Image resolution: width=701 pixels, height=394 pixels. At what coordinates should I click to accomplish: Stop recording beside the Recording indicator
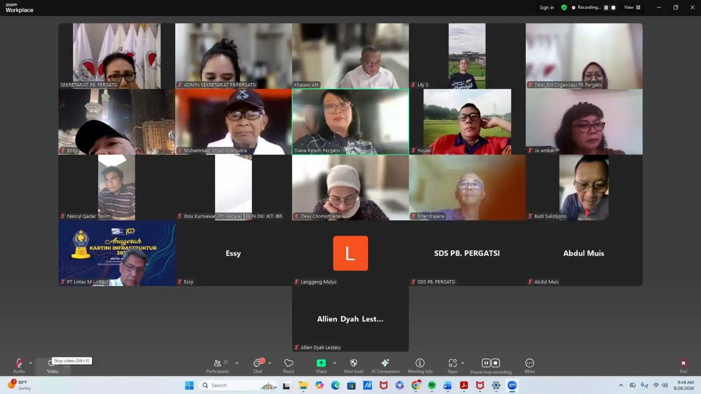(x=613, y=7)
